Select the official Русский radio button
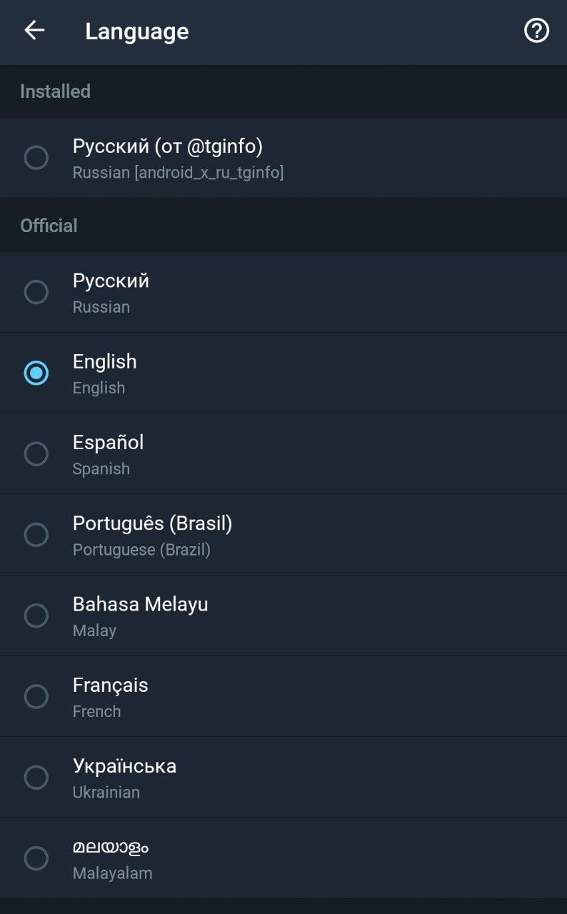 click(36, 292)
